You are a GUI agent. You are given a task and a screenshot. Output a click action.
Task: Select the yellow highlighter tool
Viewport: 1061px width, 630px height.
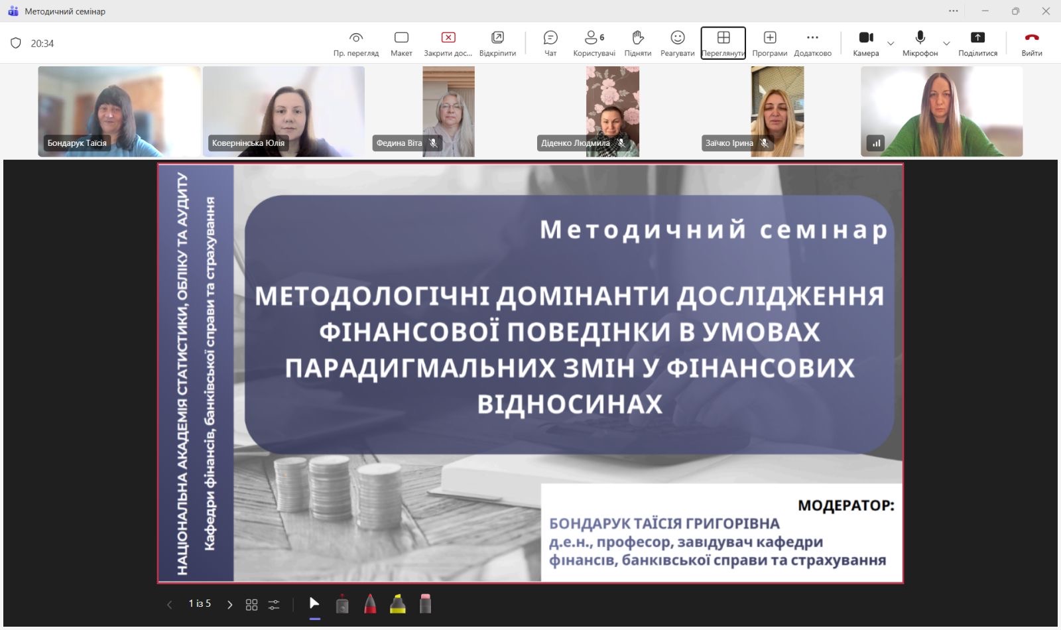coord(398,604)
